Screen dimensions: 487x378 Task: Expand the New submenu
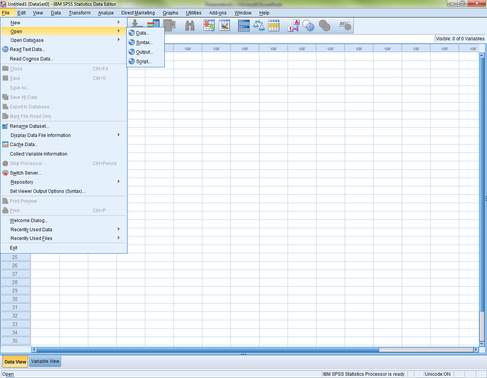(64, 23)
